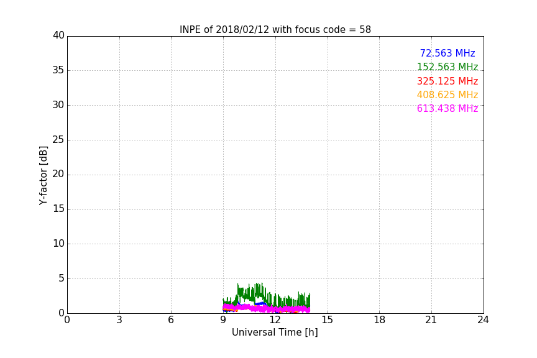The image size is (537, 358).
Task: Click the x-axis tick label 21
Action: [431, 320]
